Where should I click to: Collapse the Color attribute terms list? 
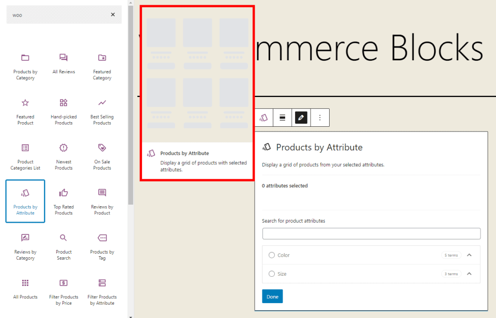click(x=469, y=255)
